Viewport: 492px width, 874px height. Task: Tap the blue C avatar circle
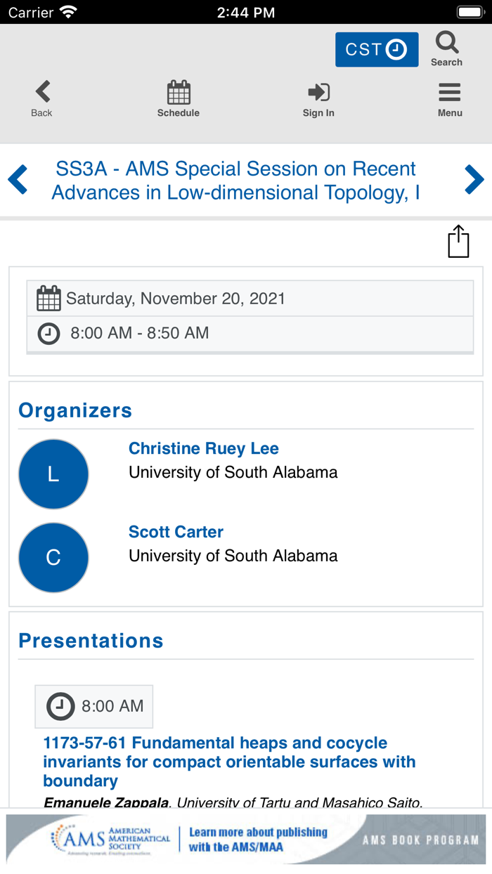[53, 557]
